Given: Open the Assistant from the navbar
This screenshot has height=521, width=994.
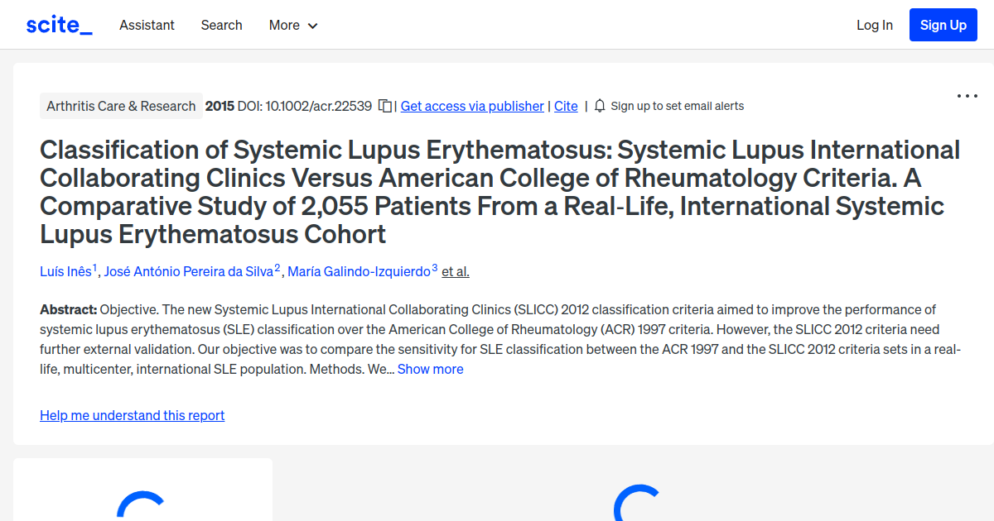Looking at the screenshot, I should 147,25.
